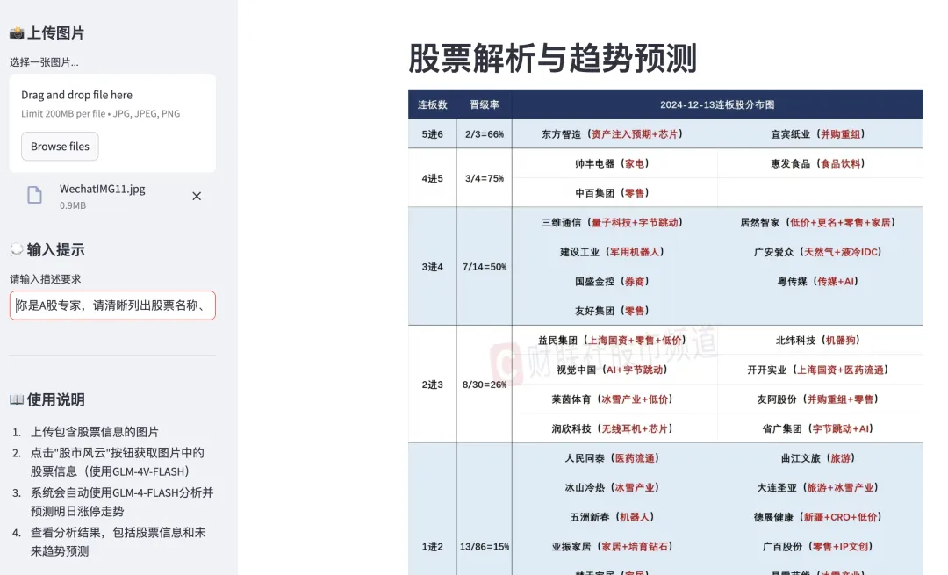Click the 晋级率 column header
Viewport: 948px width, 575px height.
pyautogui.click(x=485, y=104)
